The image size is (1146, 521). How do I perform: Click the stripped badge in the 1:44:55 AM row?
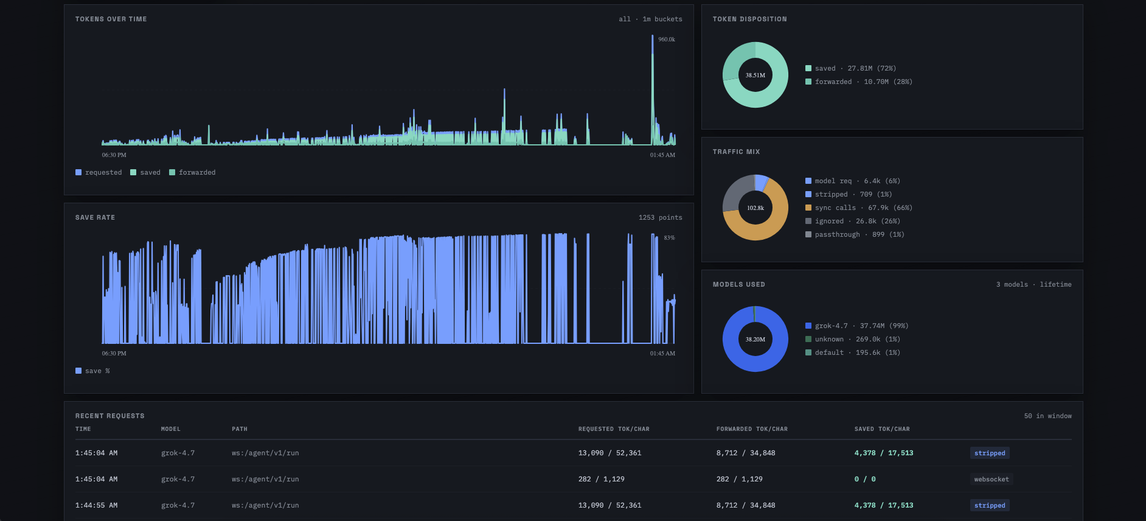pyautogui.click(x=990, y=505)
